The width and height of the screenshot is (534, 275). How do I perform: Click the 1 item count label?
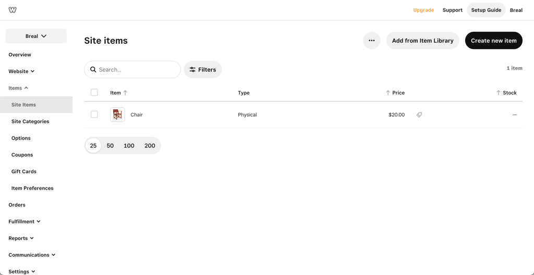click(x=515, y=68)
